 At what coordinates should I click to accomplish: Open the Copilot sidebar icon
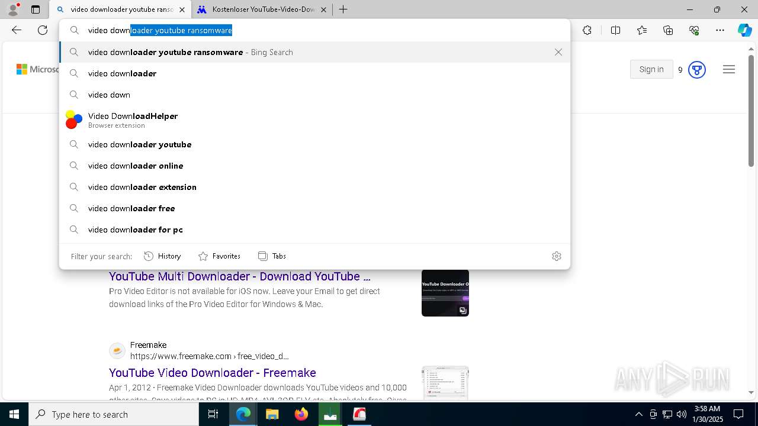point(744,30)
